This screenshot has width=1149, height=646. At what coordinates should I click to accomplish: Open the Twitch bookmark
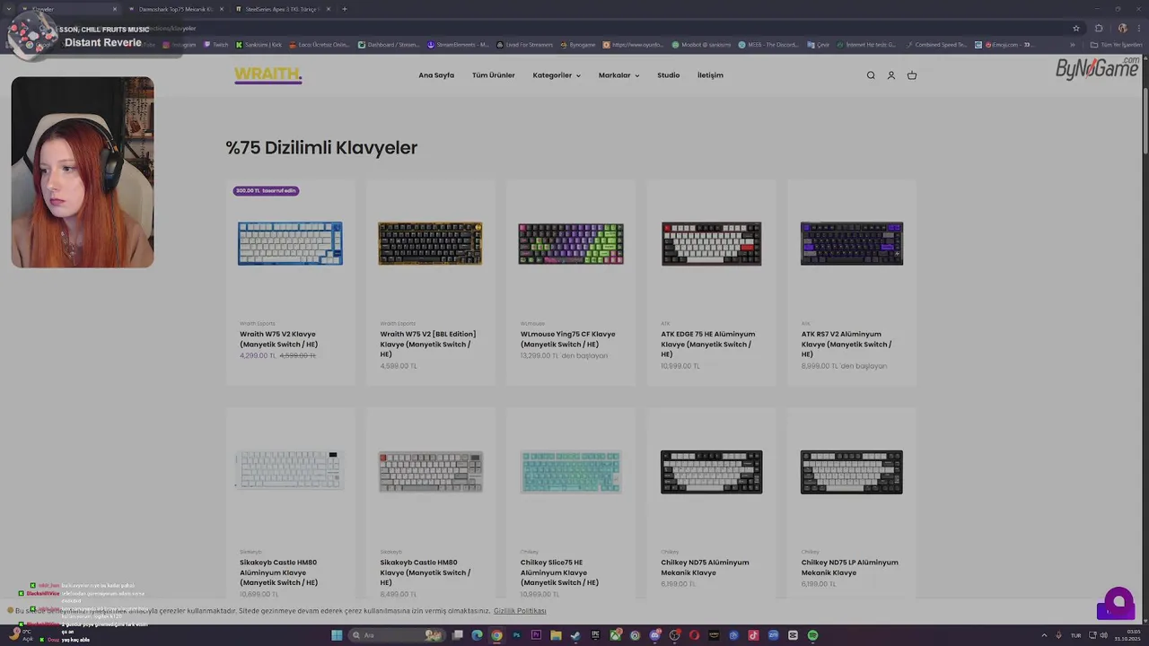(216, 45)
